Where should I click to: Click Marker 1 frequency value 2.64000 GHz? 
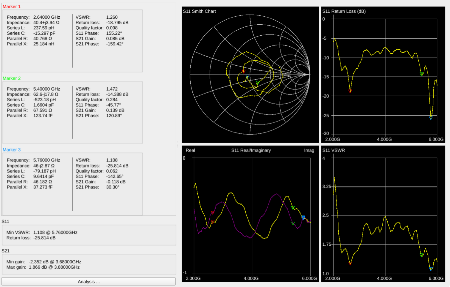click(47, 17)
